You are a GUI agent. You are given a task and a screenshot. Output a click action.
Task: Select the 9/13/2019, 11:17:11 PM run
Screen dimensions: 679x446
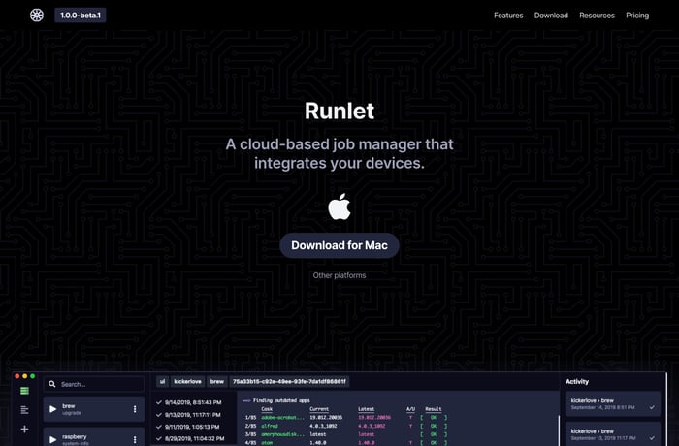[x=189, y=415]
